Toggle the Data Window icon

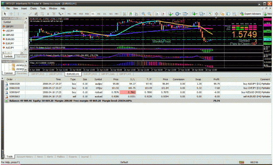coord(216,14)
